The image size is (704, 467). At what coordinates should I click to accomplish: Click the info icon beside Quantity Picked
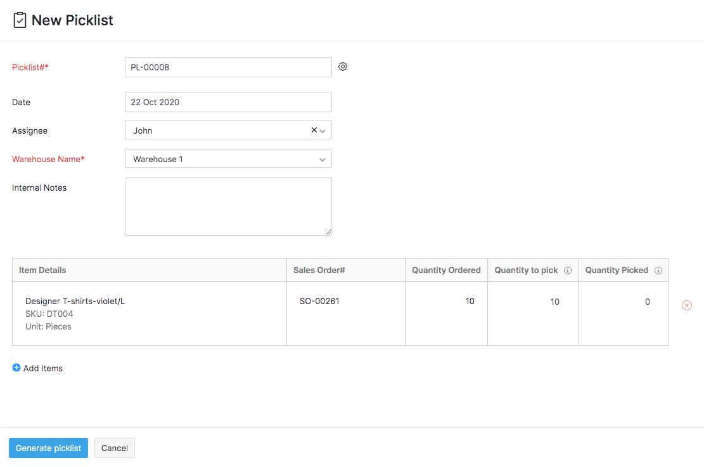tap(658, 270)
